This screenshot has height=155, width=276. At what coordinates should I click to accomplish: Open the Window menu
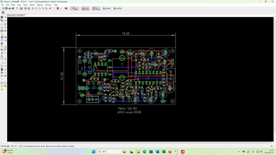(48, 5)
